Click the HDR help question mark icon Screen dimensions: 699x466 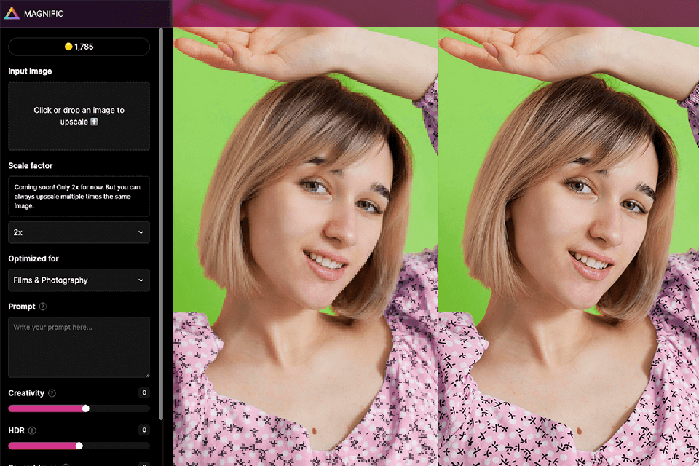(x=32, y=430)
